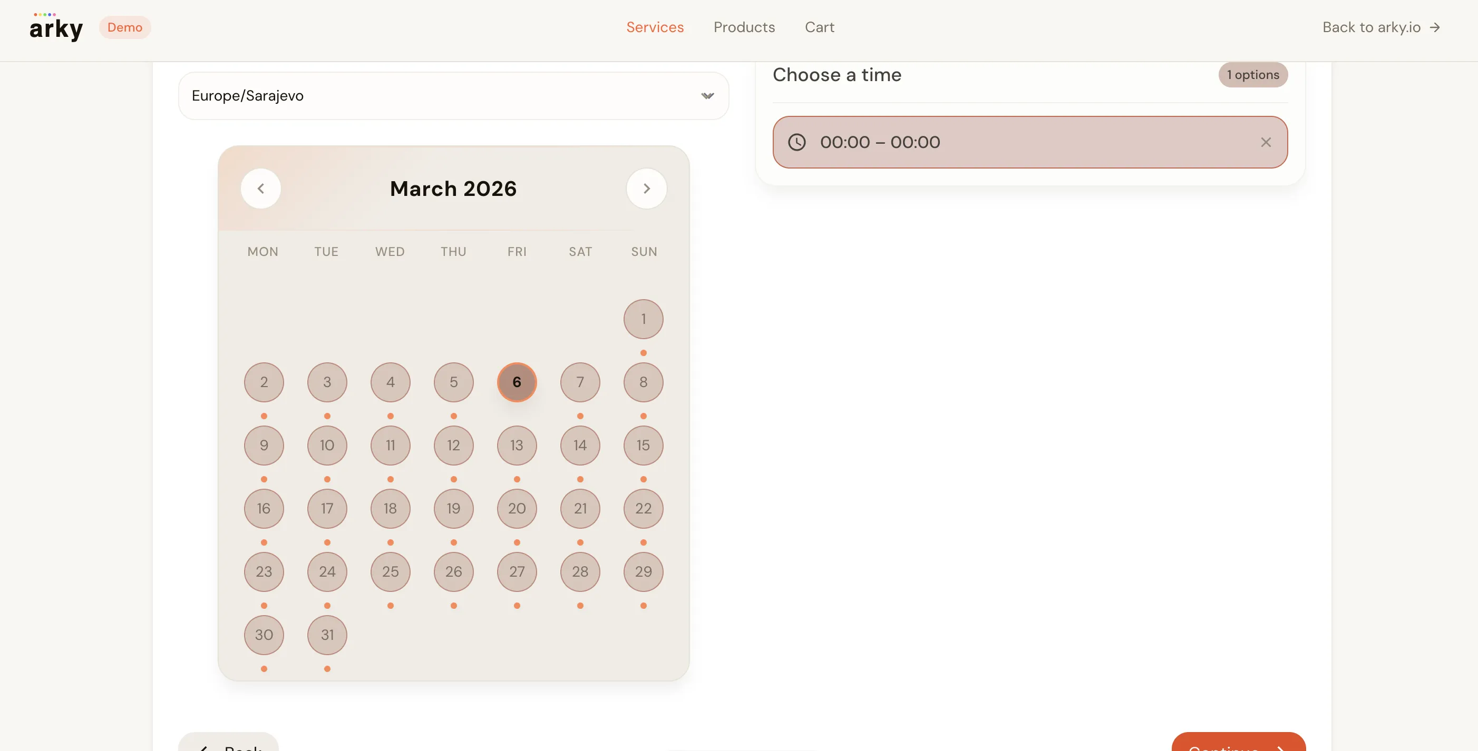The width and height of the screenshot is (1478, 751).
Task: Click the clock icon in time slot
Action: coord(796,142)
